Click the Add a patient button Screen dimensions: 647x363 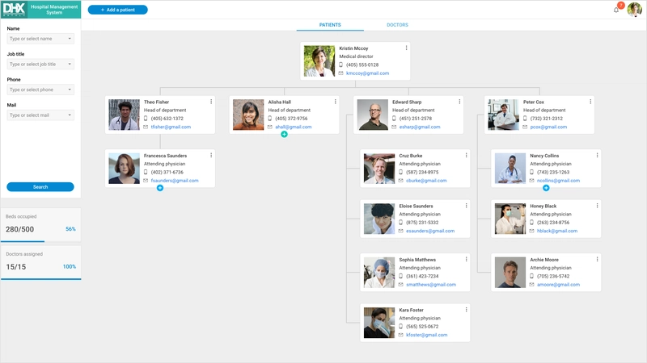(118, 10)
